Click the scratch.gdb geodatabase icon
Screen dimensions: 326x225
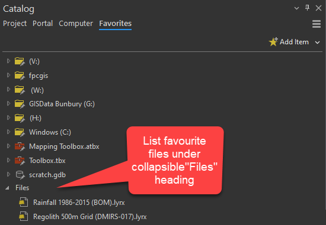tap(20, 175)
